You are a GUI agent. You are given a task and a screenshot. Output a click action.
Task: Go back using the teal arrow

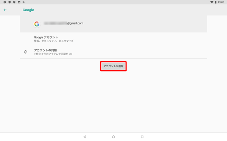coord(5,10)
